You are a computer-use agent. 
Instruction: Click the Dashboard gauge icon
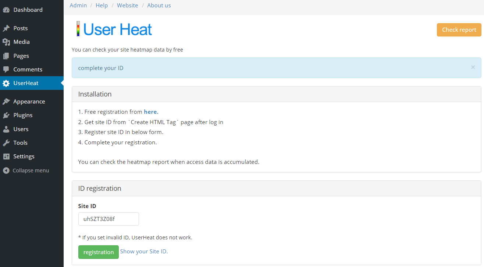coord(6,10)
